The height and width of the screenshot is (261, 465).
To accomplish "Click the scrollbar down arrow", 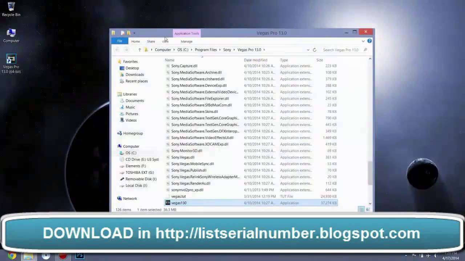I will tap(370, 203).
